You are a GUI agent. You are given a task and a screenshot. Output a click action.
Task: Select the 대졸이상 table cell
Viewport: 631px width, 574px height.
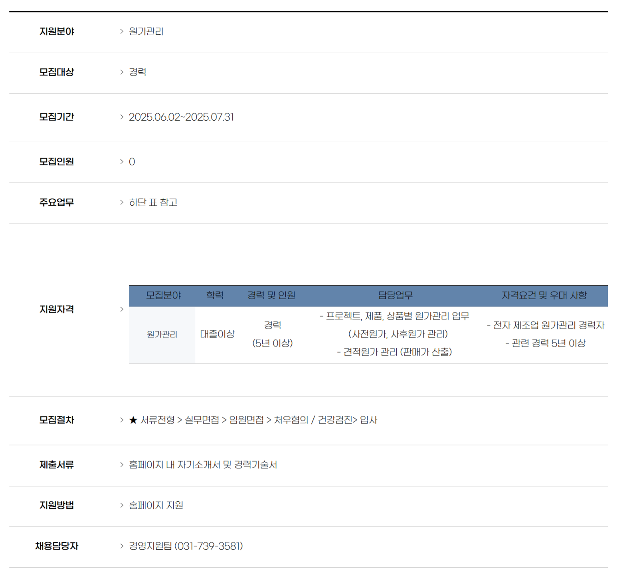(218, 334)
